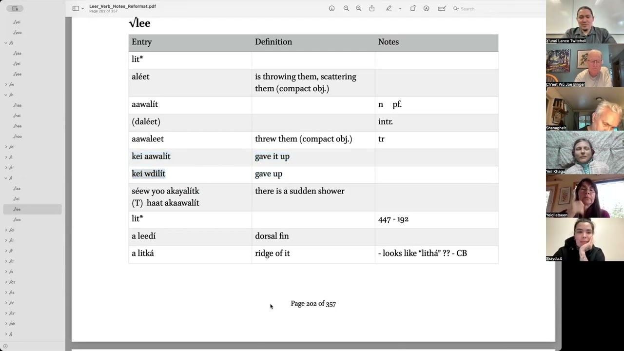624x351 pixels.
Task: Zoom in on the PDF
Action: (358, 8)
